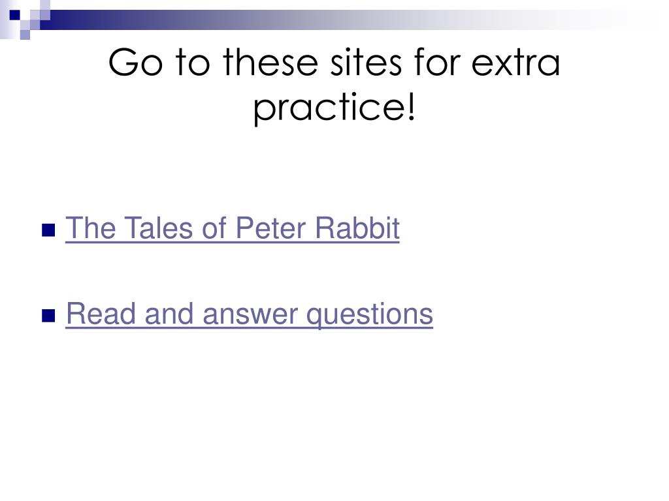Click the word 'Read' in the second hyperlink
This screenshot has width=669, height=501.
coord(100,314)
